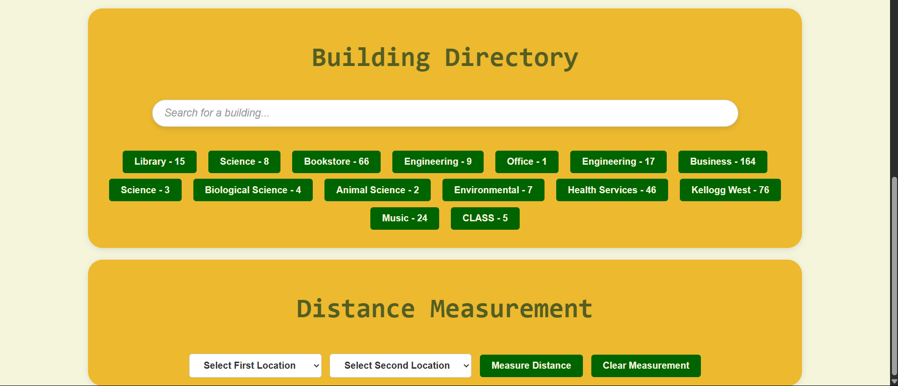
Task: Select Engineering - 9 building
Action: pyautogui.click(x=438, y=162)
